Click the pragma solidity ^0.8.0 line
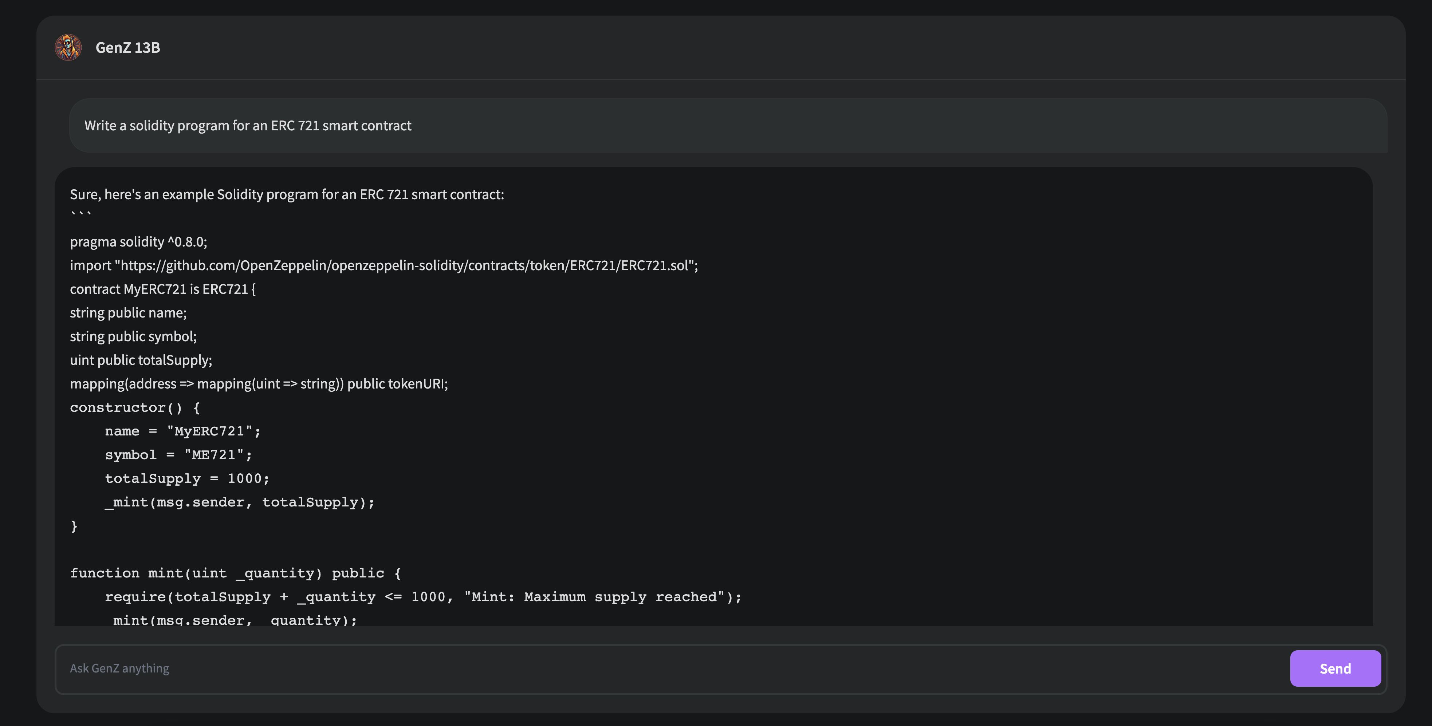1432x726 pixels. [138, 242]
